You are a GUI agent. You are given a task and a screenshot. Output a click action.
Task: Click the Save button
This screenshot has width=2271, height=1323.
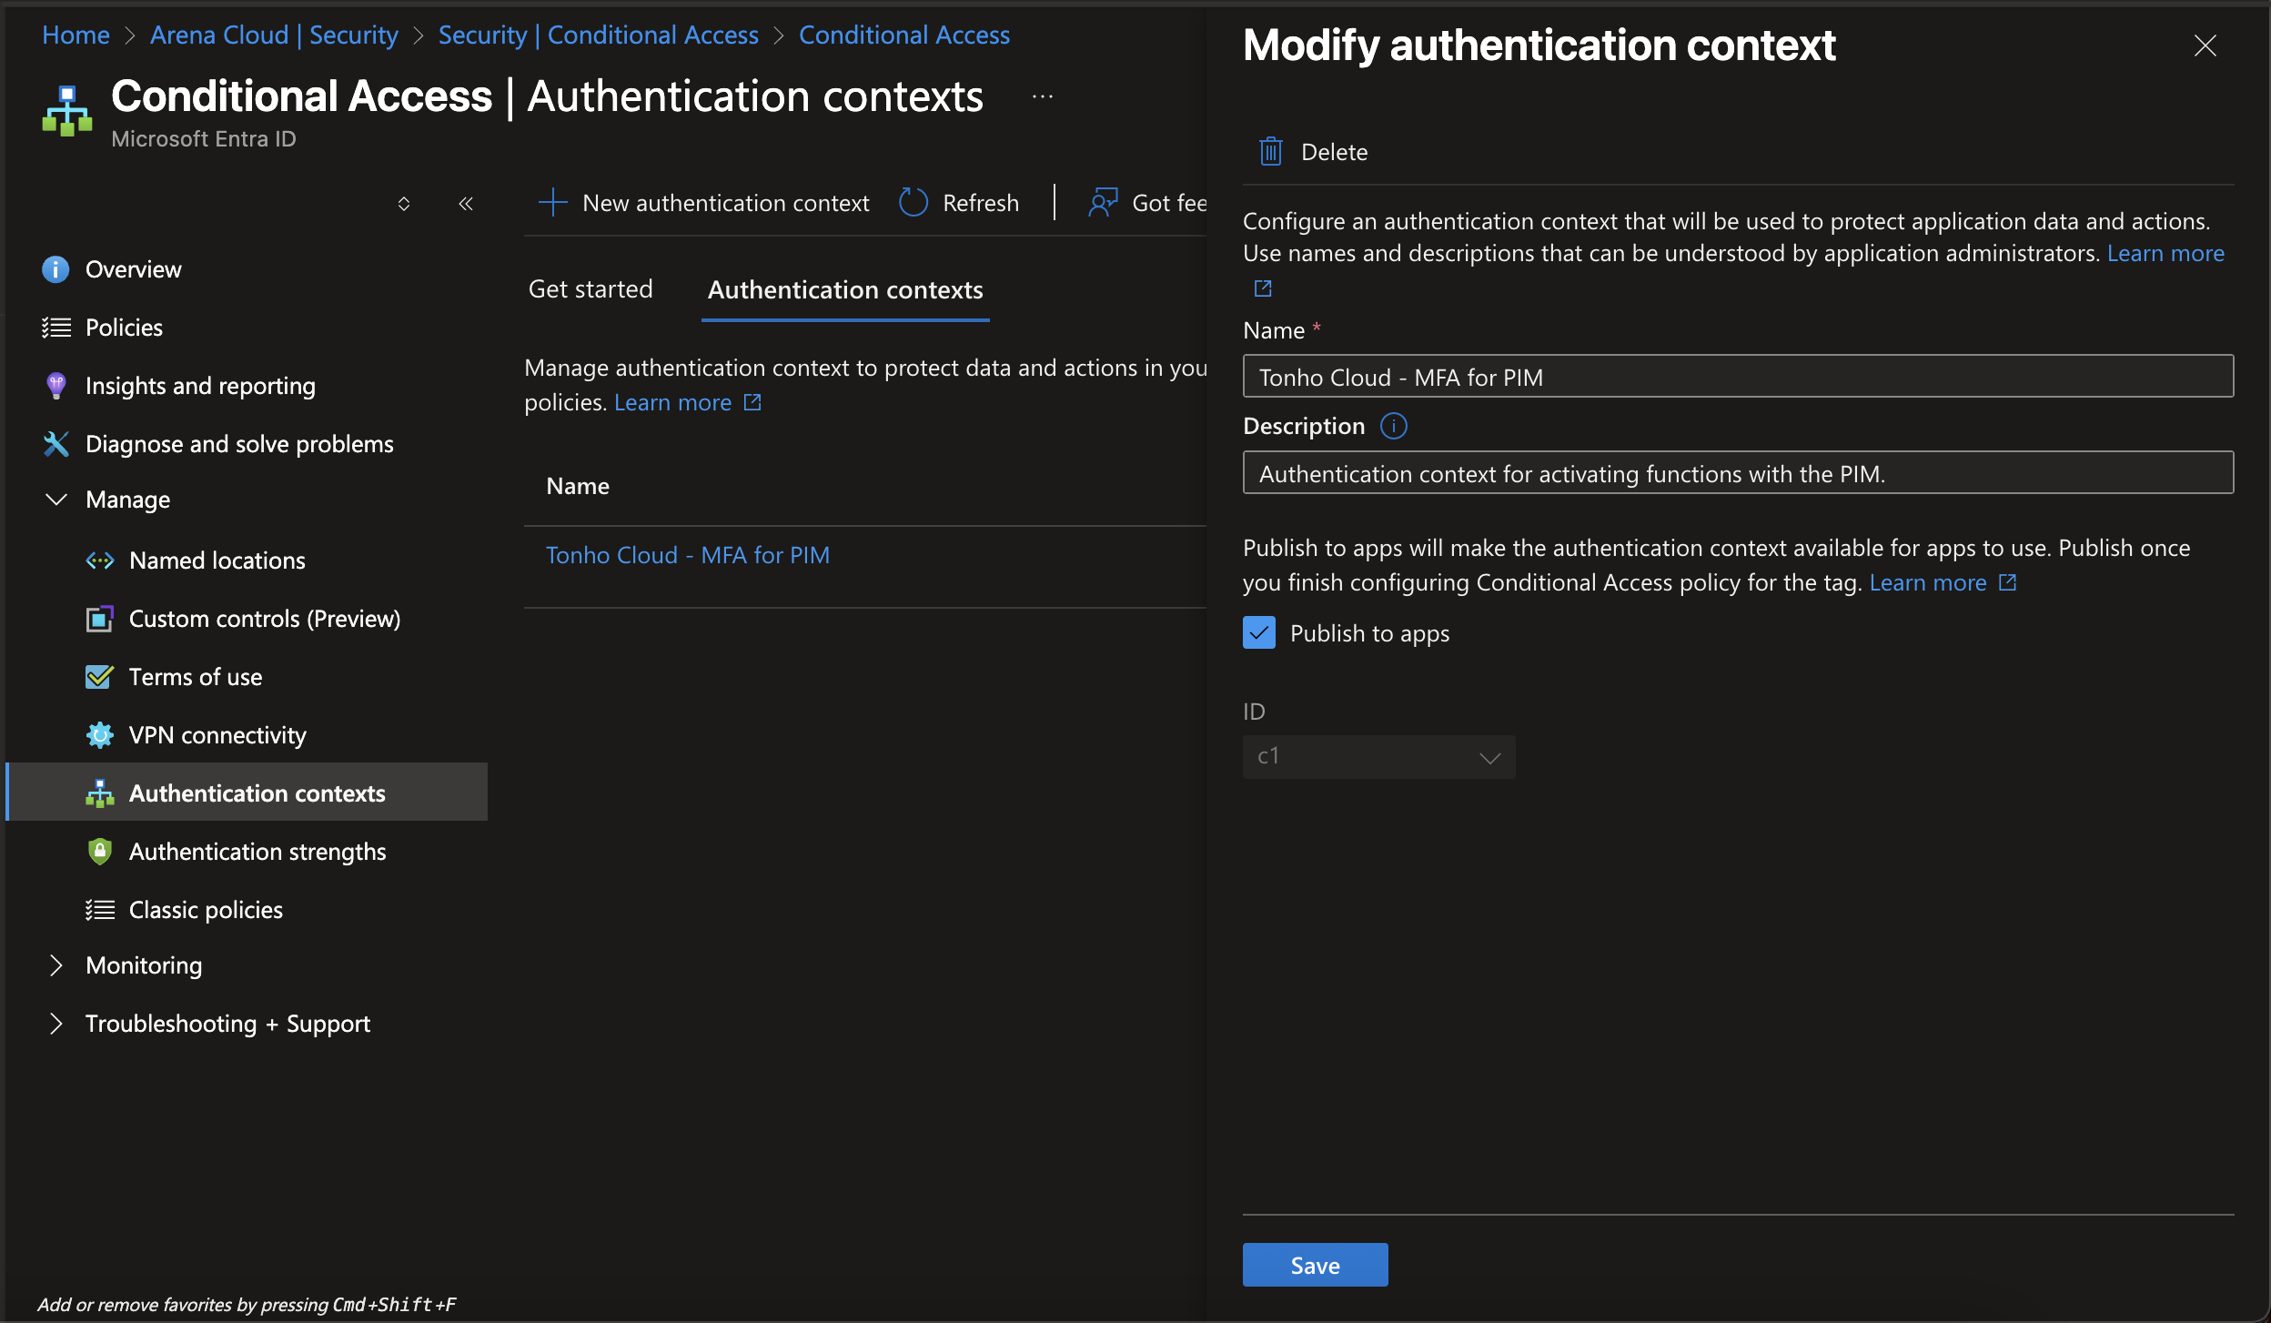click(x=1315, y=1265)
